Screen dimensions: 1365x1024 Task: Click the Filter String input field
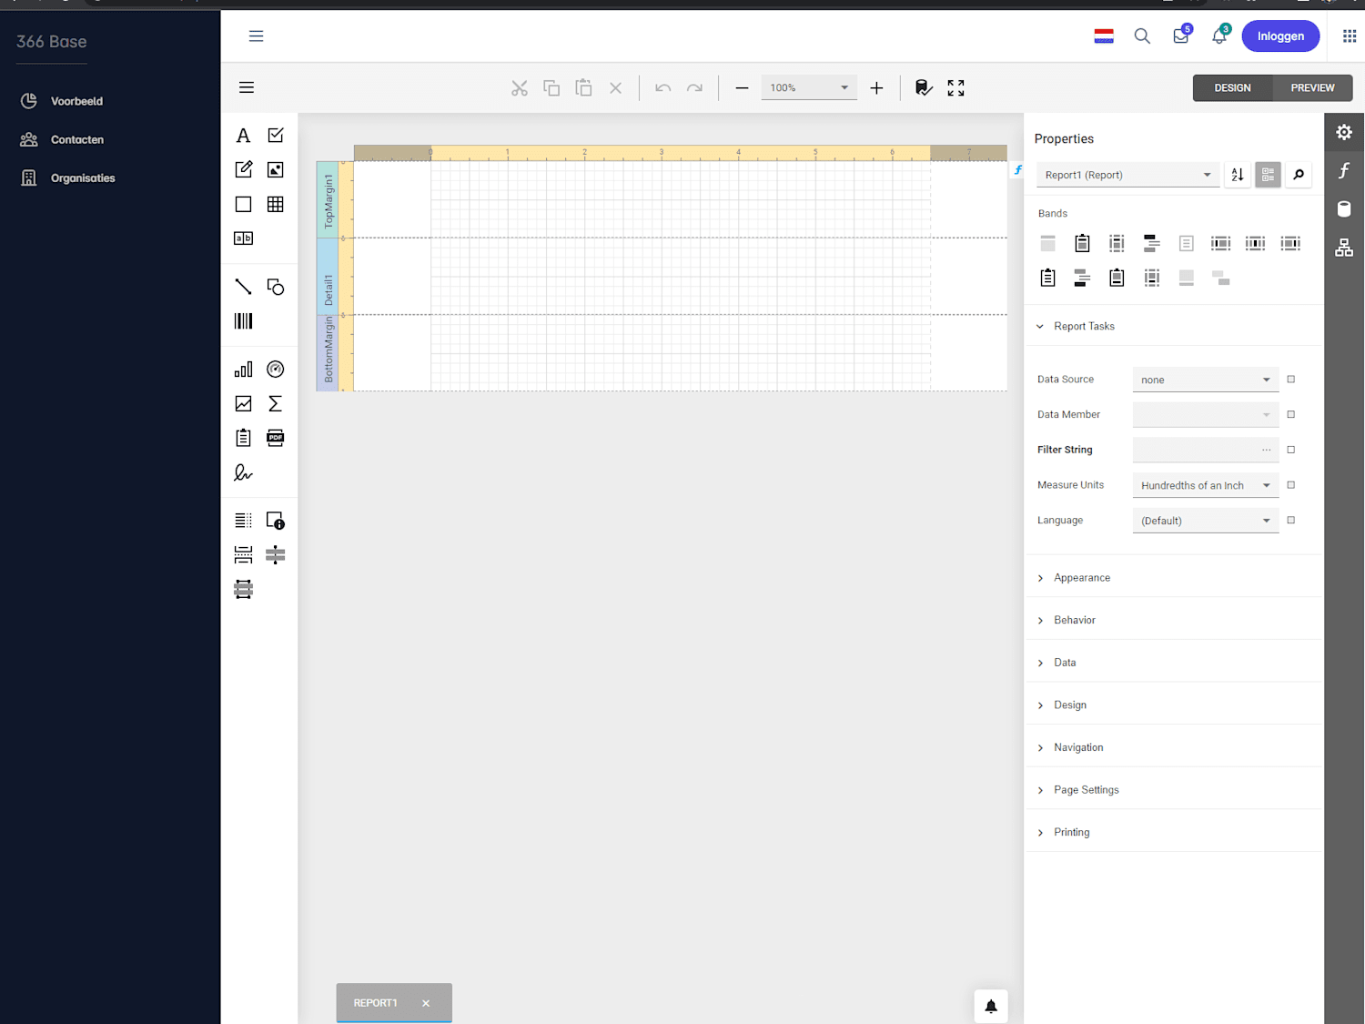[1206, 450]
